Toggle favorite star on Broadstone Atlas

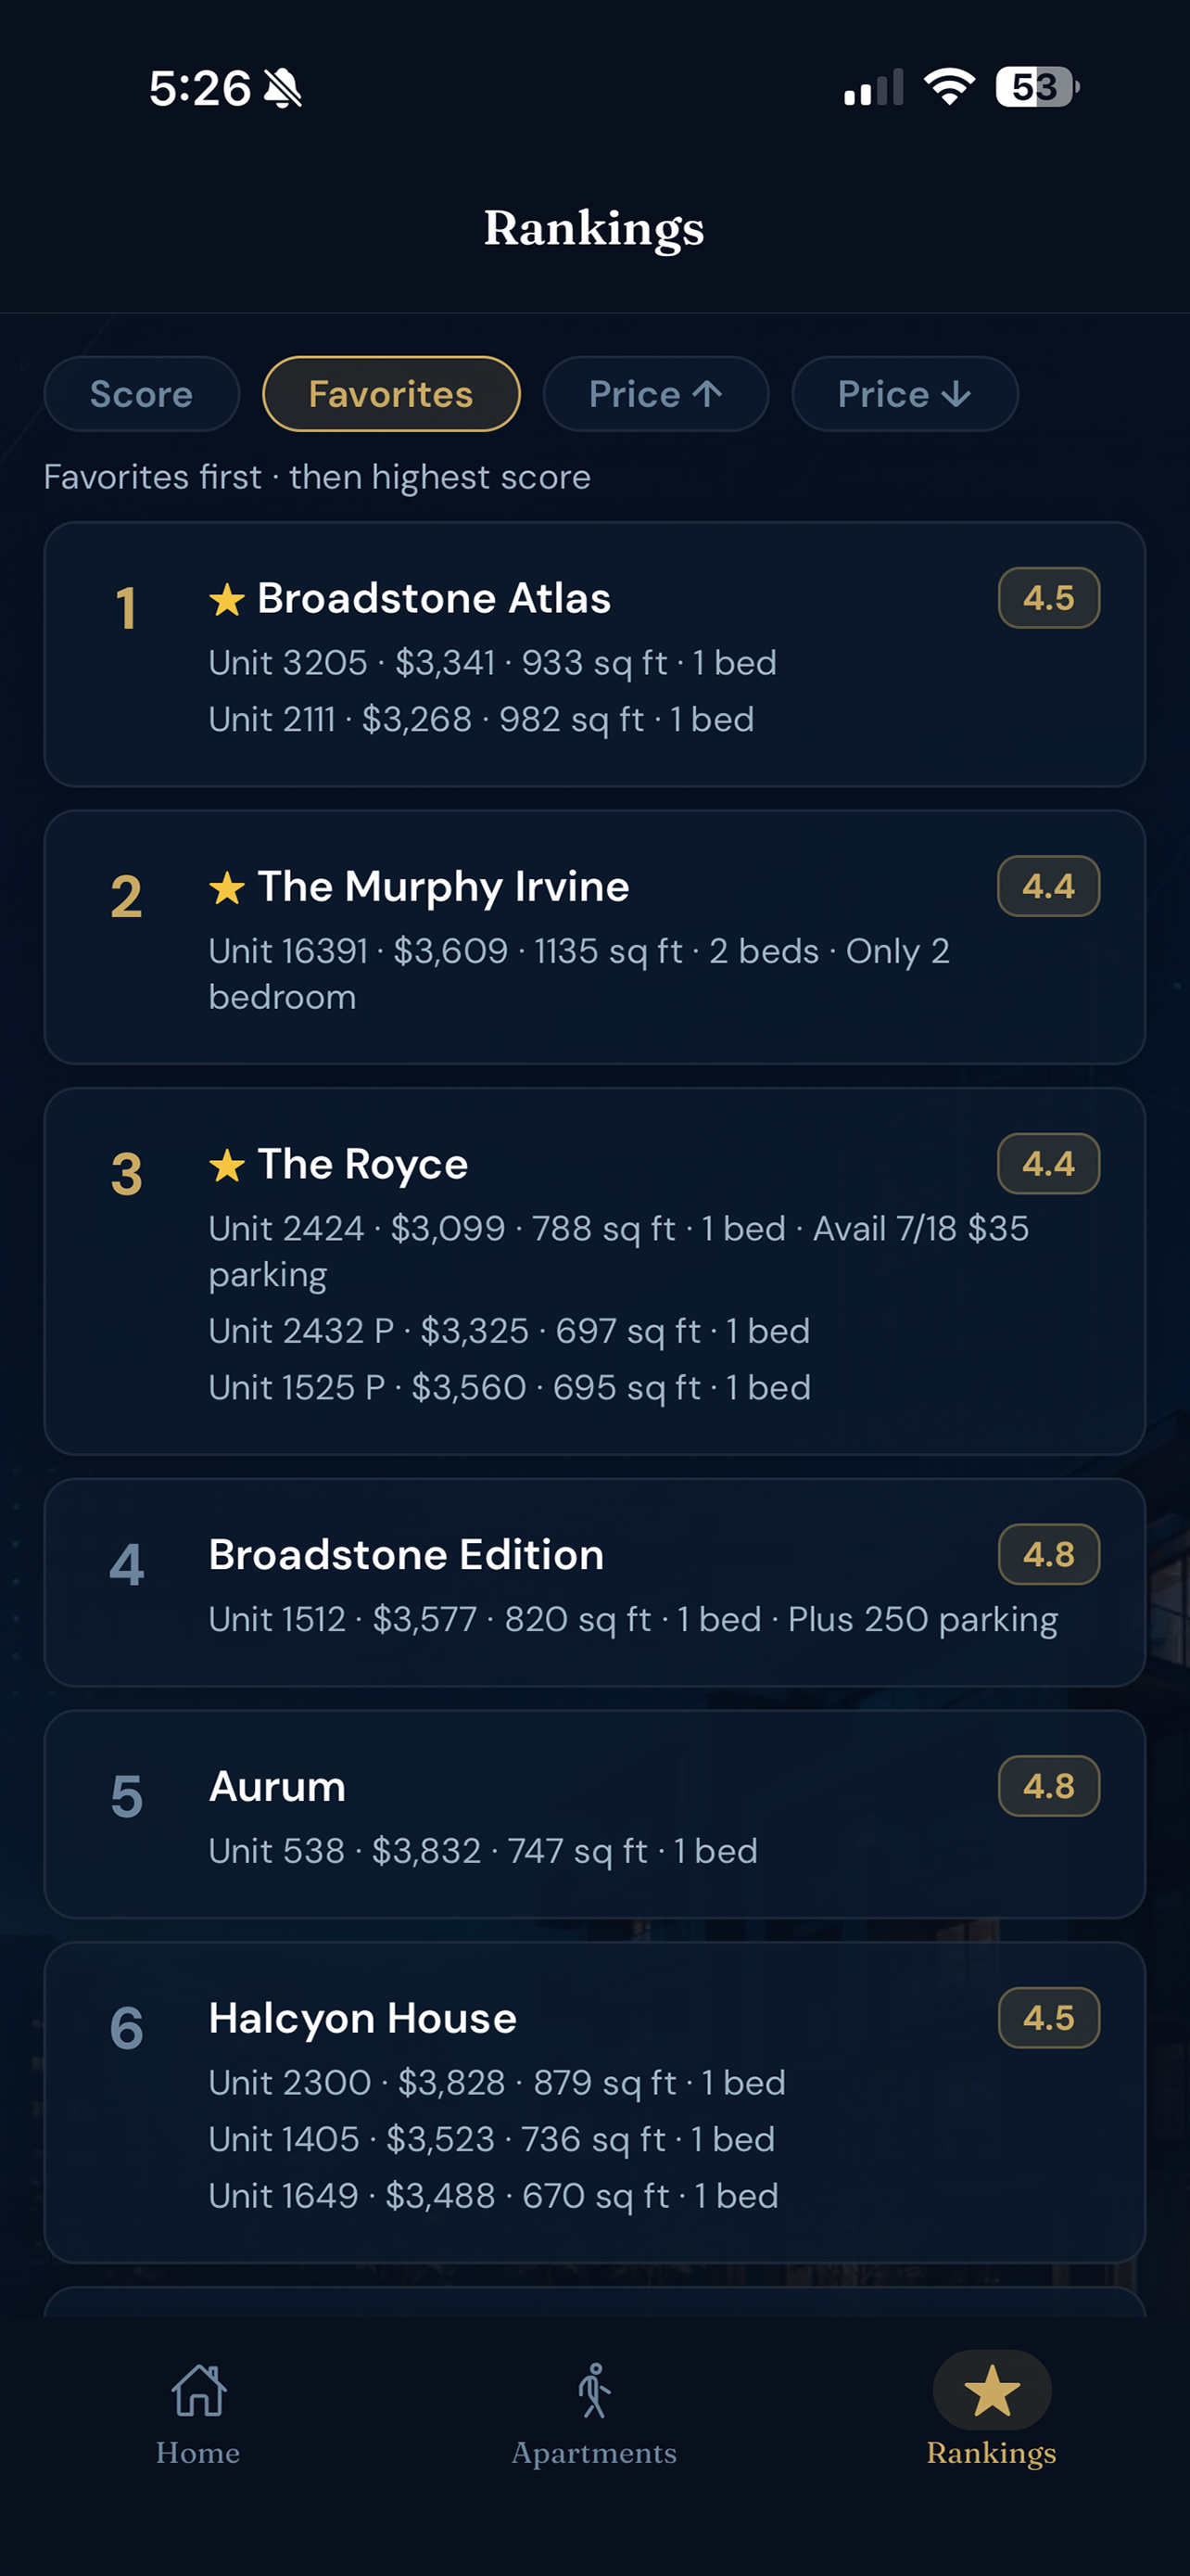[228, 599]
